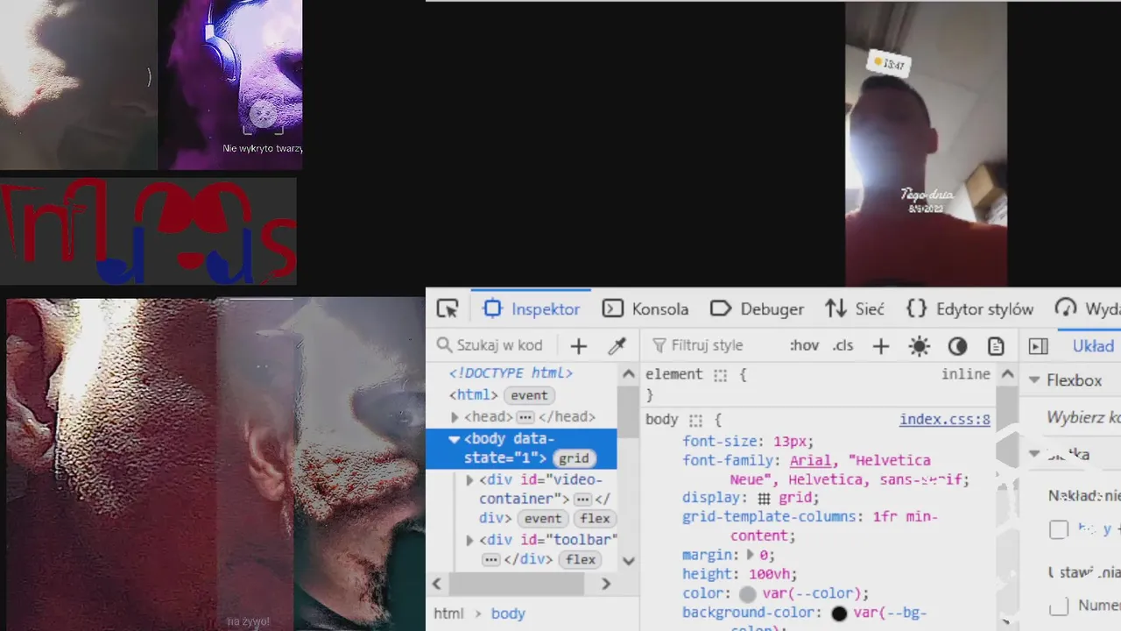Viewport: 1121px width, 631px height.
Task: Expand the head element node
Action: click(x=455, y=417)
